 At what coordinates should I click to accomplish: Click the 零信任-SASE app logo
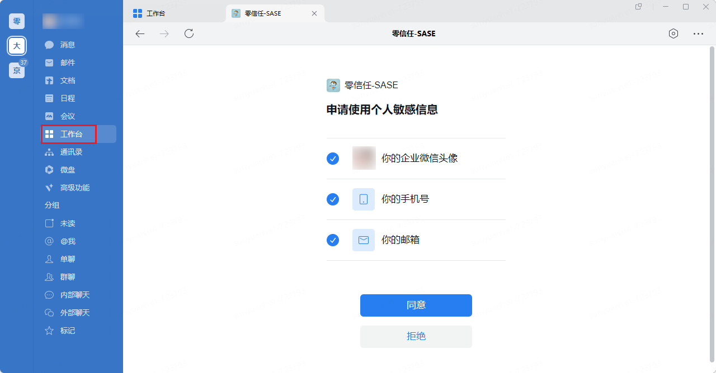tap(333, 85)
